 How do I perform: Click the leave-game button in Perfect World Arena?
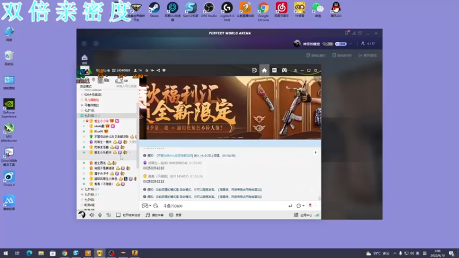pos(367,55)
